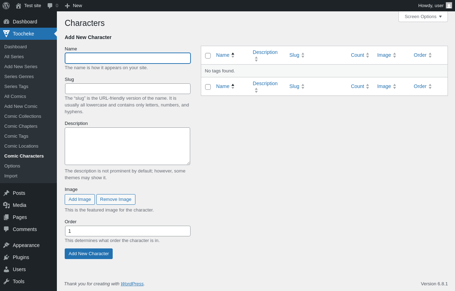Click the Comments speech bubble icon in sidebar
The image size is (455, 291).
click(6, 229)
